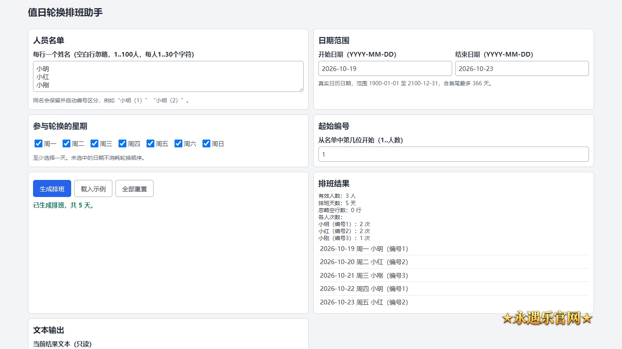Reset everything with 全部重置

tap(135, 188)
